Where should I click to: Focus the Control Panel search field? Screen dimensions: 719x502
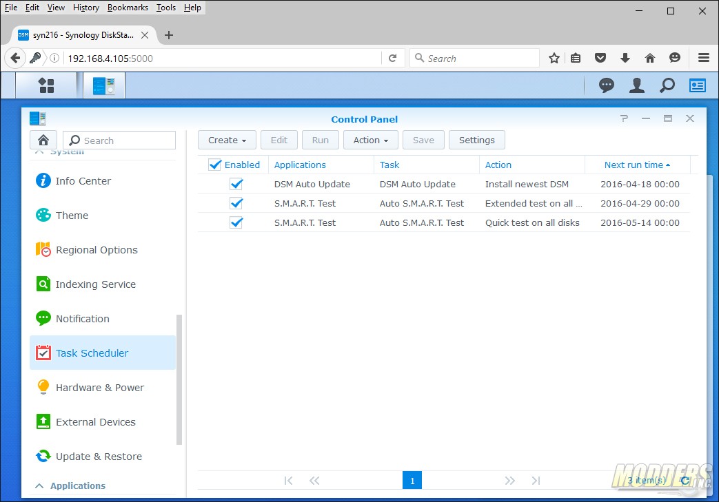click(x=119, y=140)
